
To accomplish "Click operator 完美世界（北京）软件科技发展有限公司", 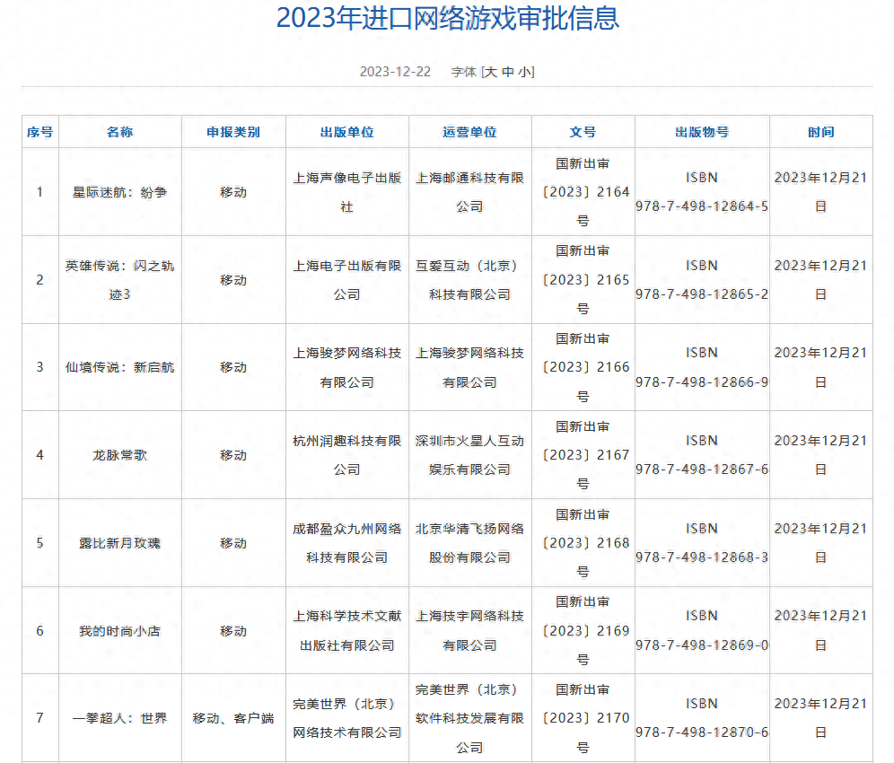I will [x=469, y=718].
